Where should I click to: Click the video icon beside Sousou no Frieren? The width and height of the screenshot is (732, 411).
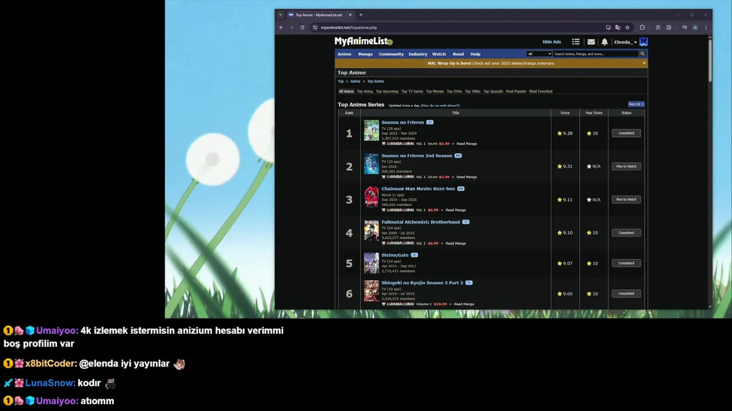tap(429, 122)
